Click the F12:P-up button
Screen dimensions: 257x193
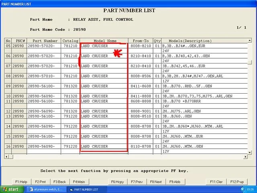tap(237, 182)
